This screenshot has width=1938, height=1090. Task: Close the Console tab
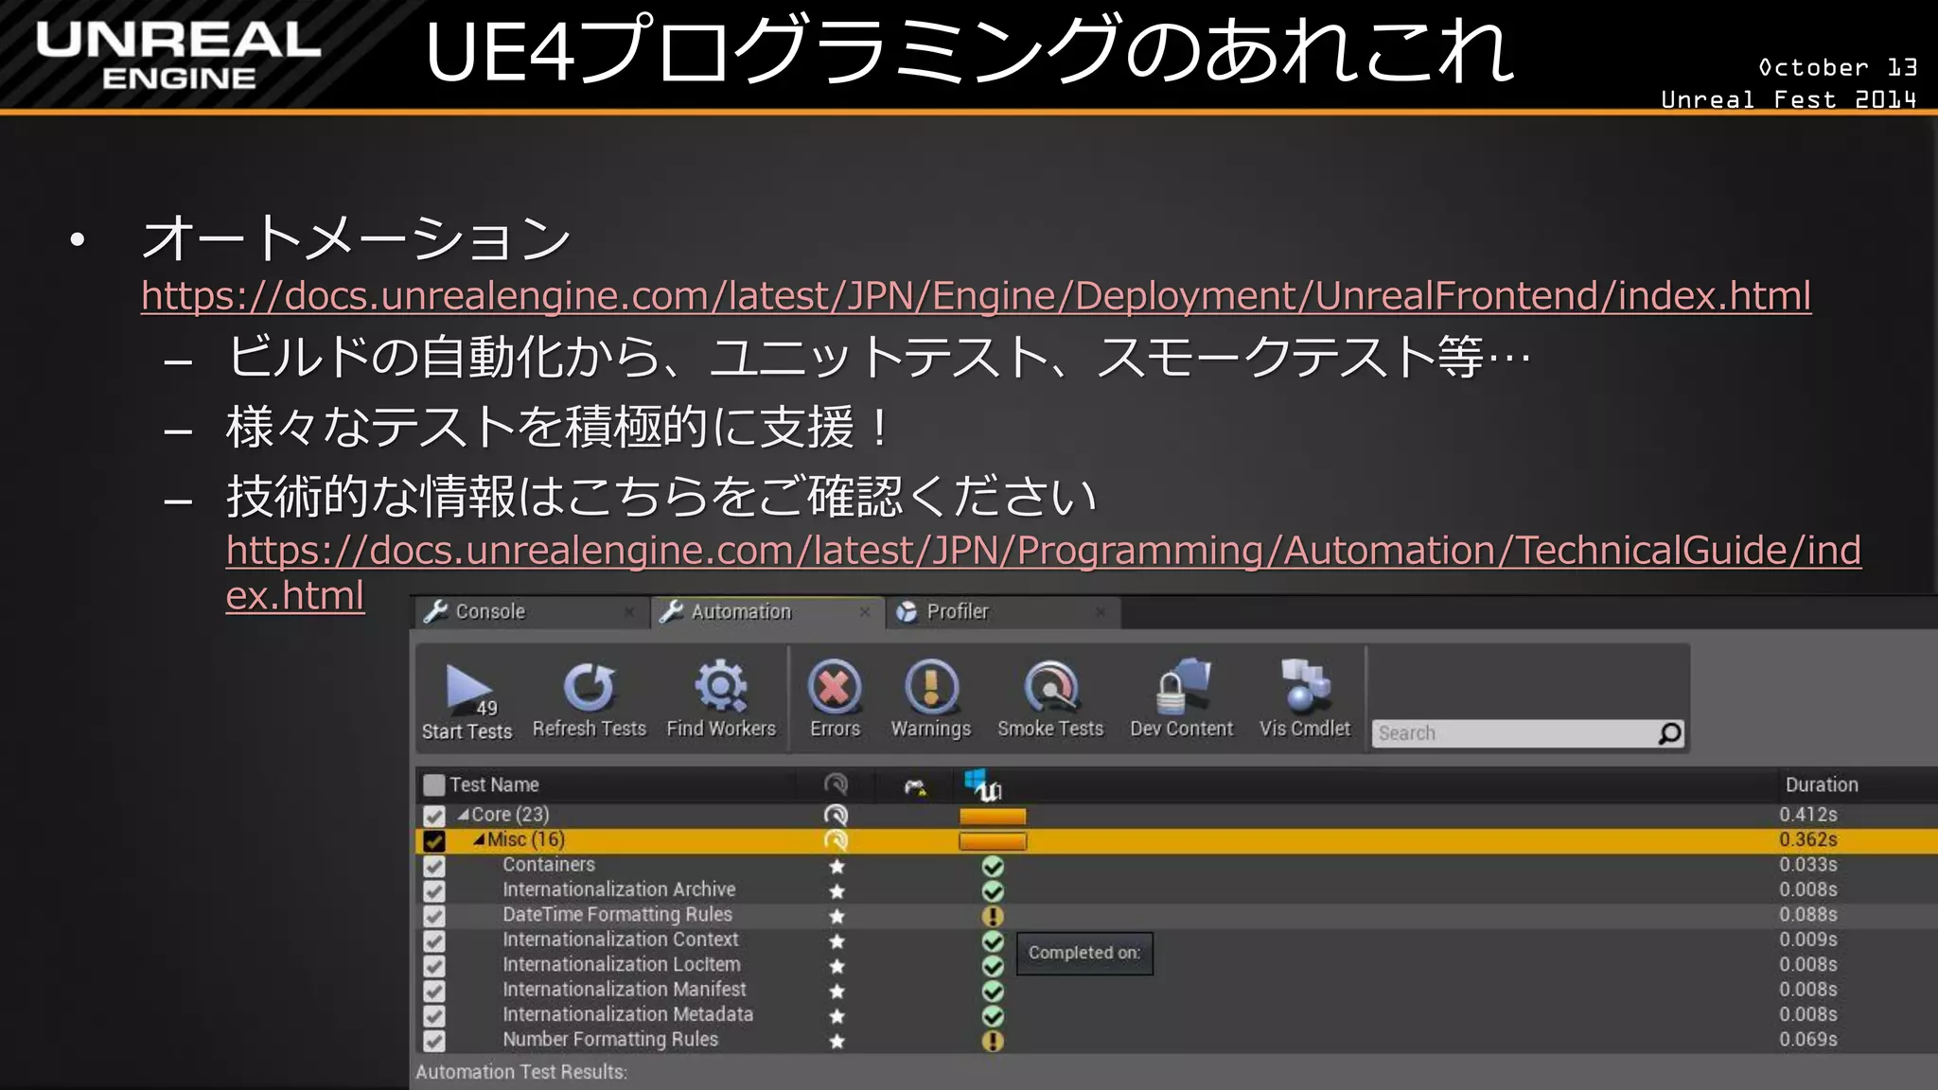click(628, 612)
